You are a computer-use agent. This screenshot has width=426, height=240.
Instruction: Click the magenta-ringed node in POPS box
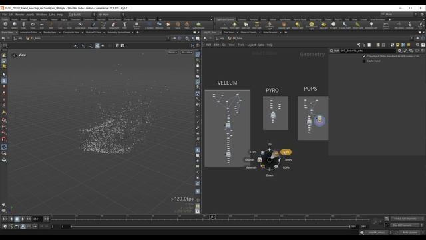click(x=319, y=120)
